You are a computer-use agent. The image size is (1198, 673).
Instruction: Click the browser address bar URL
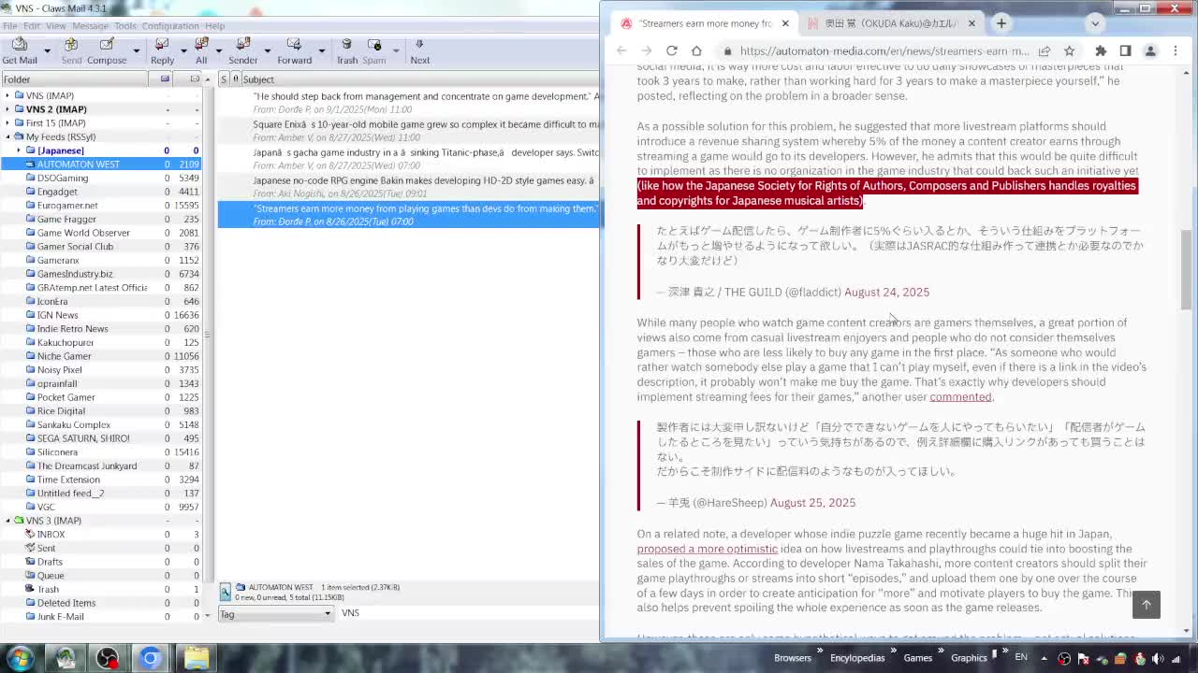tap(884, 50)
